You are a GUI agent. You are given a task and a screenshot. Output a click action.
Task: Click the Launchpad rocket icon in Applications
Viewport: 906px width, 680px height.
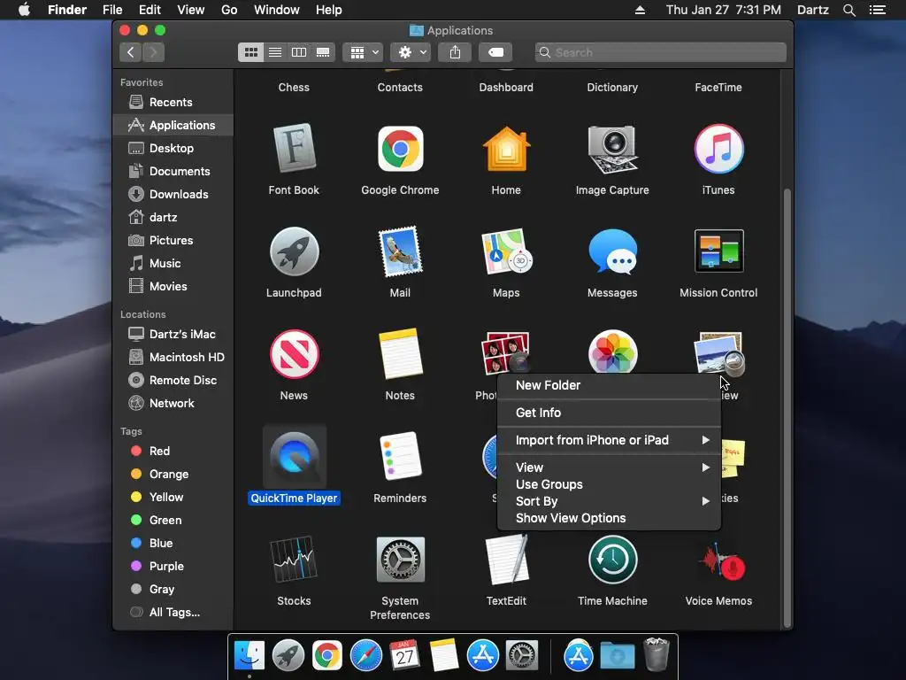tap(294, 251)
